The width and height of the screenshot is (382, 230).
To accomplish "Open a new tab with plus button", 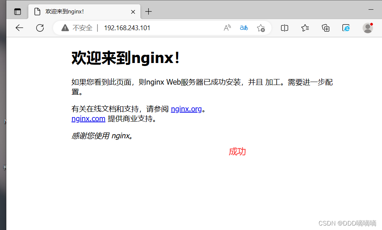I will [x=148, y=12].
